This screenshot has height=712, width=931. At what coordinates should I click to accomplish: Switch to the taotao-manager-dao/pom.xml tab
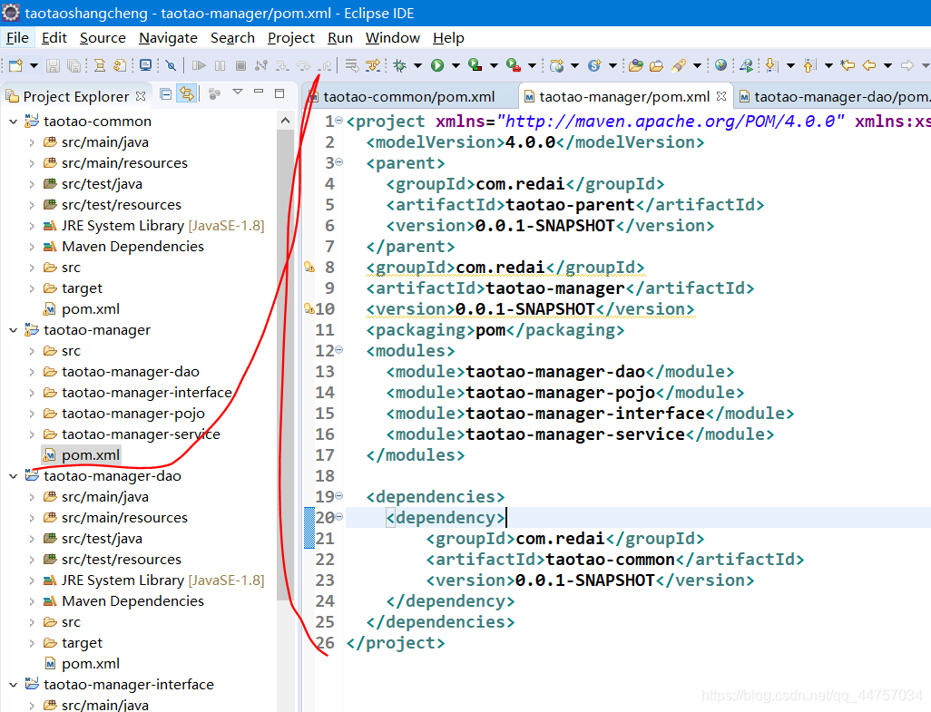[832, 97]
